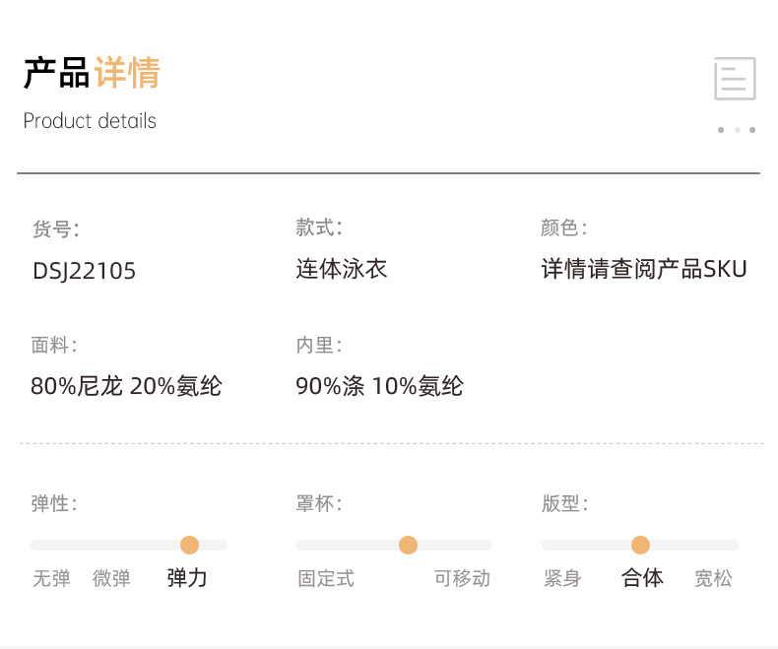Select the 无弹 elasticity option
Viewport: 778px width, 649px height.
tap(51, 579)
